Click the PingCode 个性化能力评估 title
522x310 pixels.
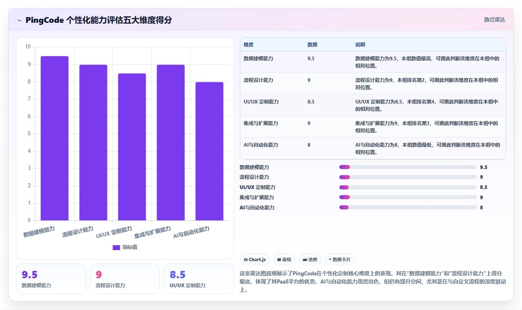(99, 20)
